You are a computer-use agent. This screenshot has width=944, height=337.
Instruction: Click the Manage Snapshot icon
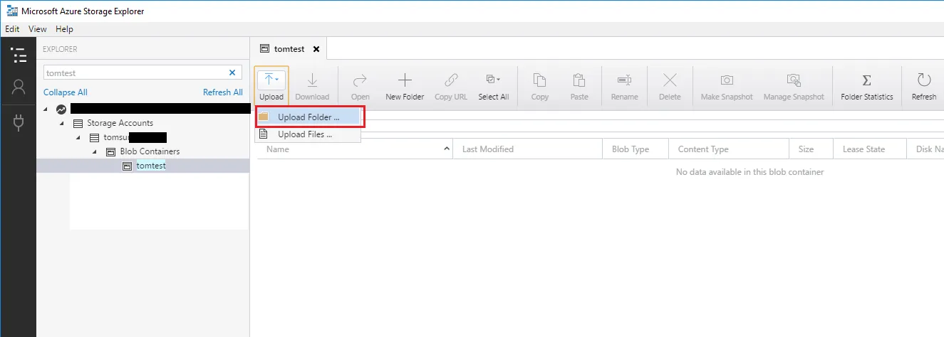click(x=794, y=80)
